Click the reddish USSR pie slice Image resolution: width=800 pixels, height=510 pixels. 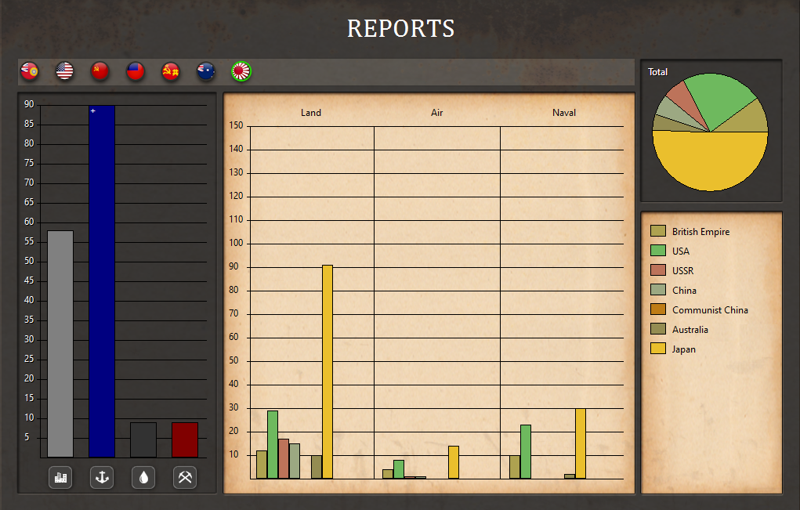coord(685,99)
